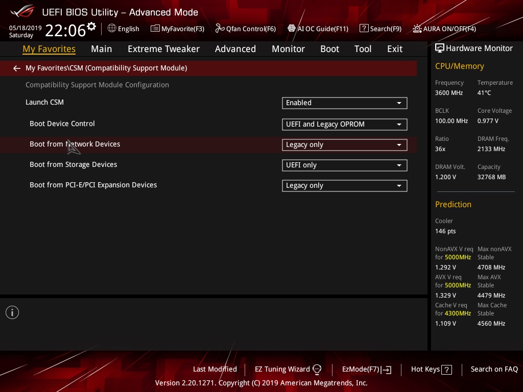Click the CPU/Memory section heading
The image size is (523, 392).
[459, 66]
